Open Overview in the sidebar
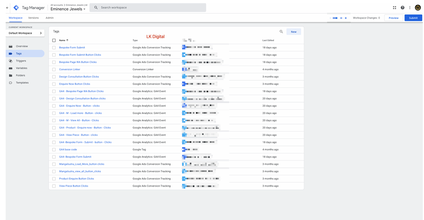Screen dimensions: 424x220 click(x=22, y=46)
